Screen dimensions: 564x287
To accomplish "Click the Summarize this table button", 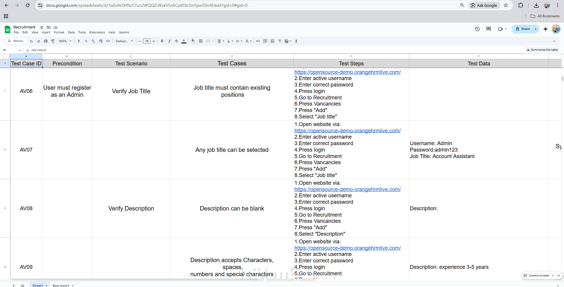I will 542,50.
